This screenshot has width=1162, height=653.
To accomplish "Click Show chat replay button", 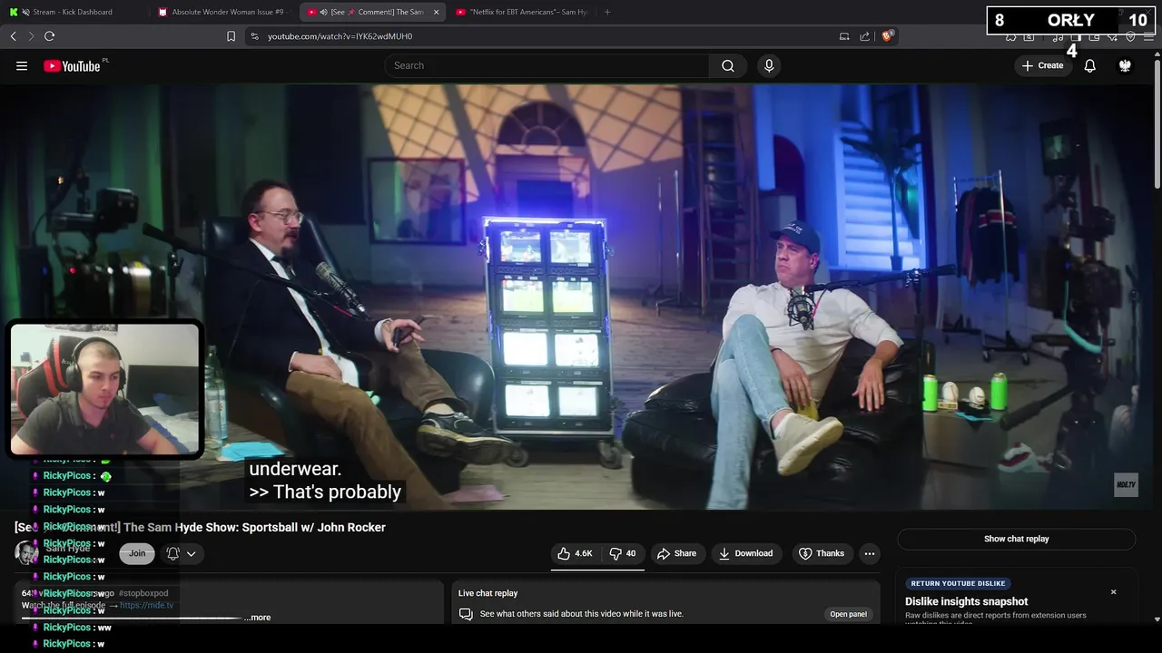I will [1017, 539].
